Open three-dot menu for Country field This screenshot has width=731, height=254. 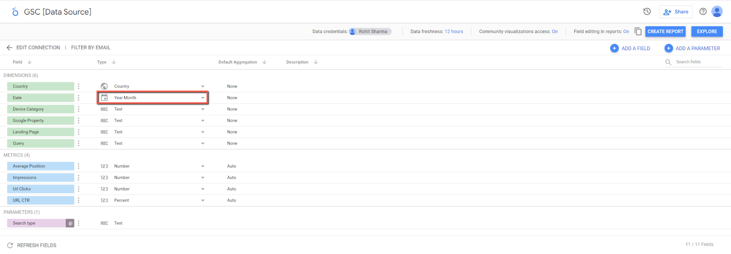79,86
